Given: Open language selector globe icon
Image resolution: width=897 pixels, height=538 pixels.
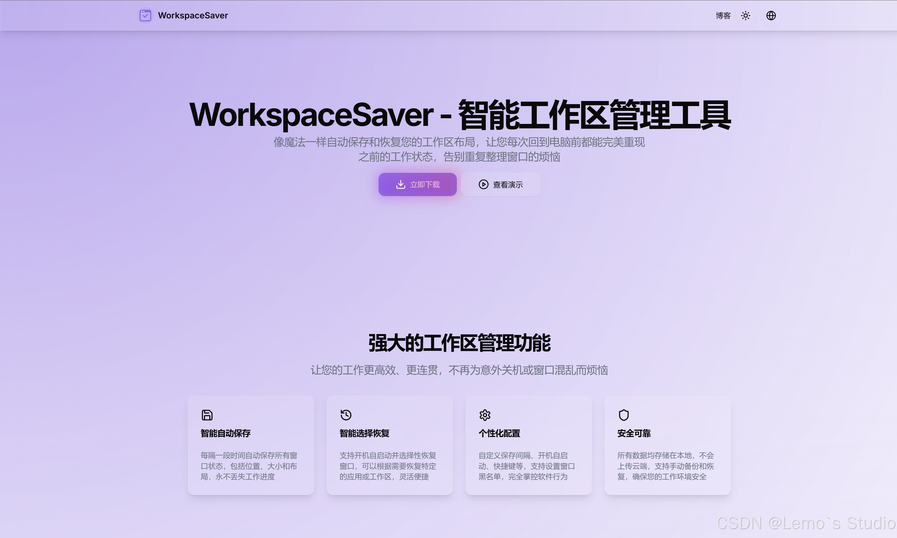Looking at the screenshot, I should pos(771,16).
